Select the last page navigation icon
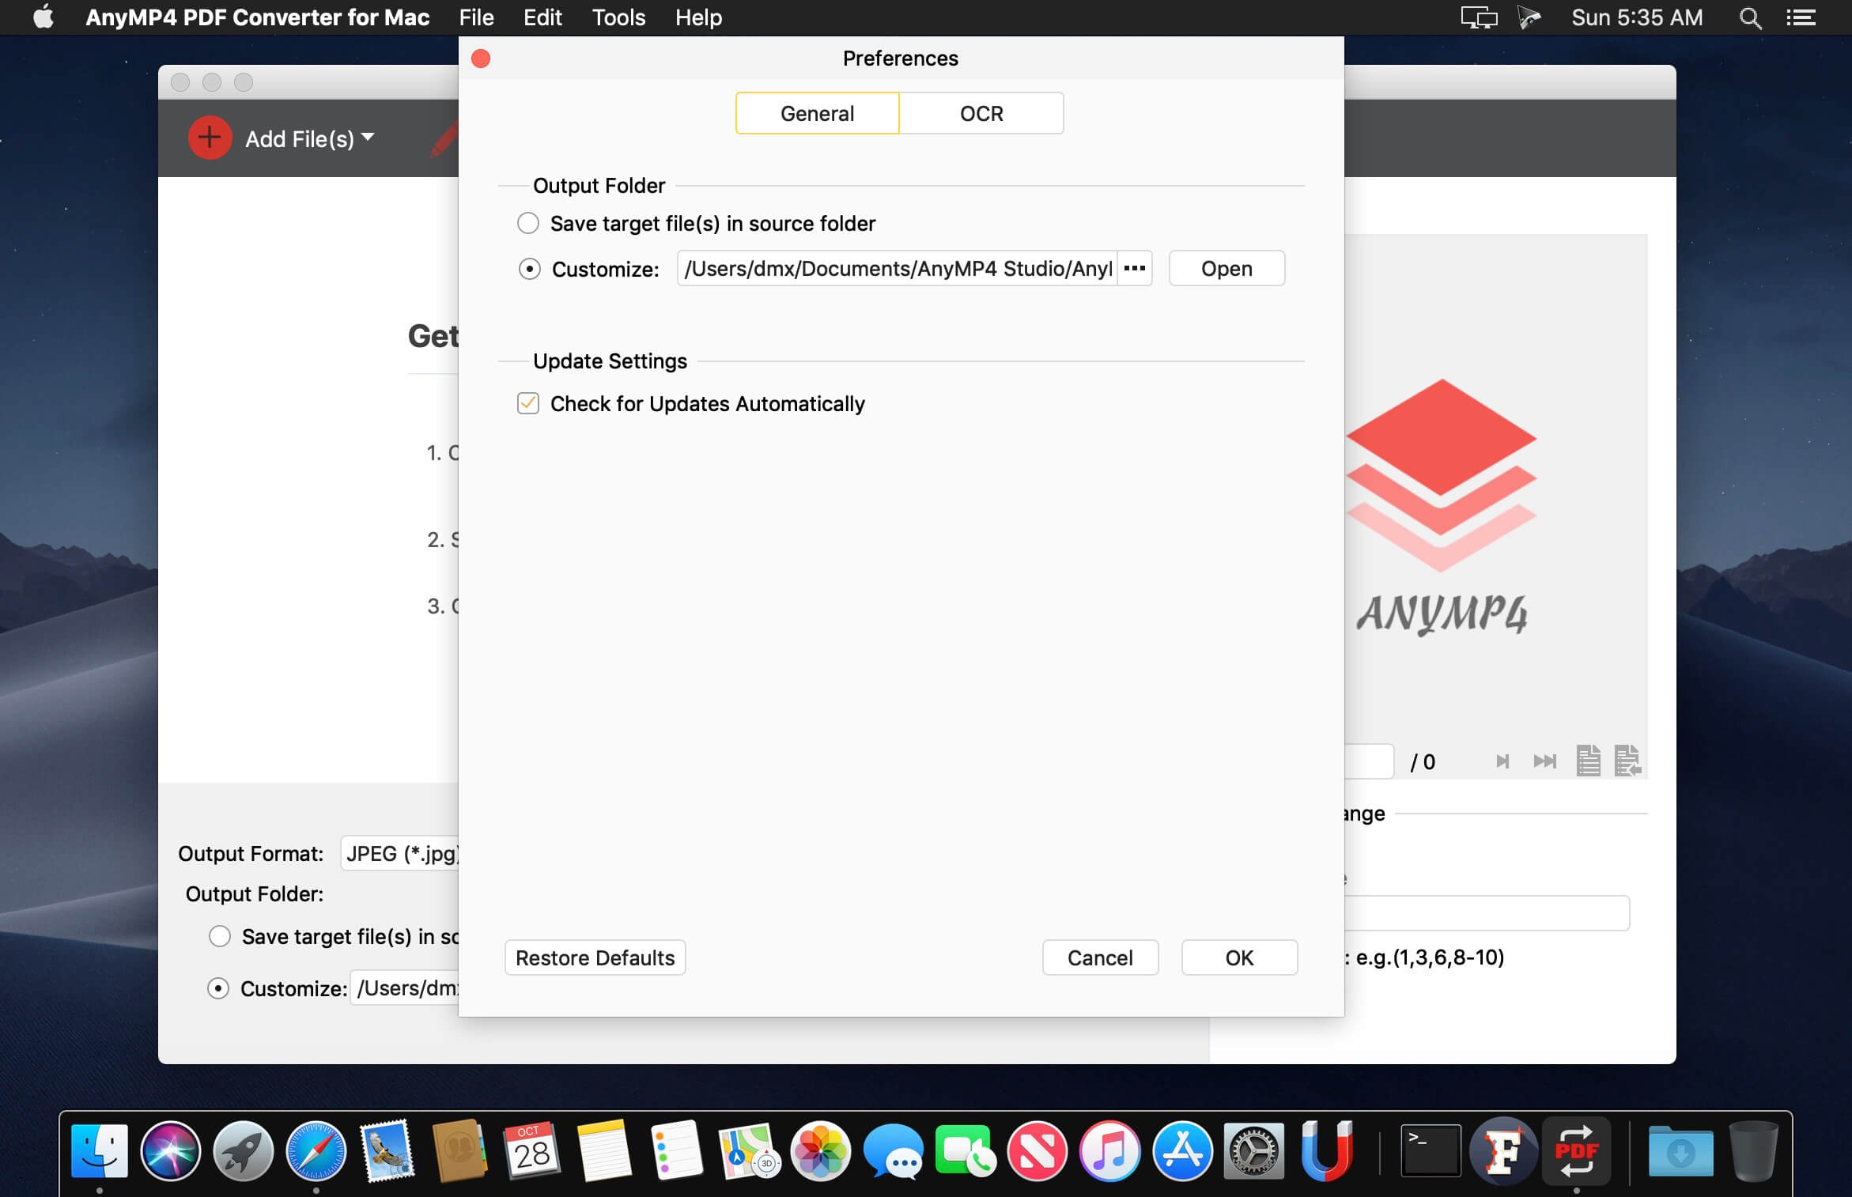Image resolution: width=1852 pixels, height=1197 pixels. pos(1544,761)
